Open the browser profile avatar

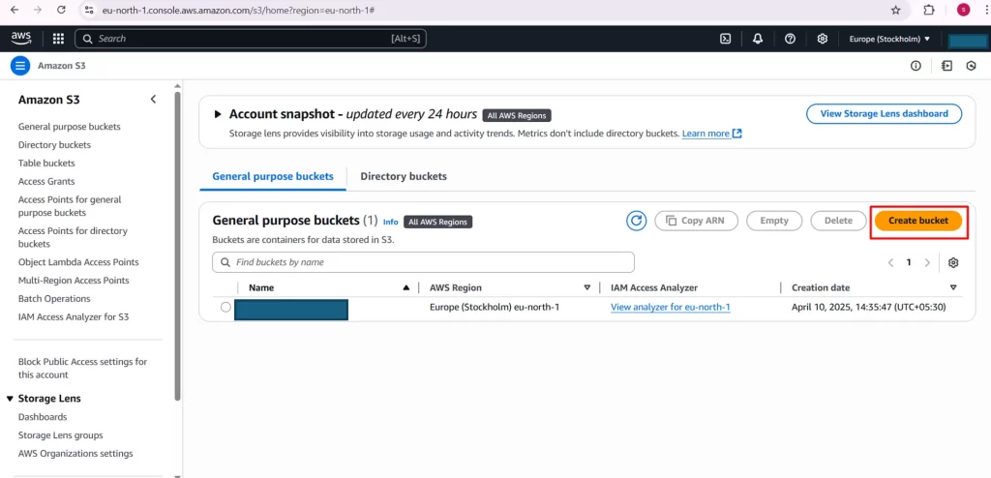tap(963, 10)
